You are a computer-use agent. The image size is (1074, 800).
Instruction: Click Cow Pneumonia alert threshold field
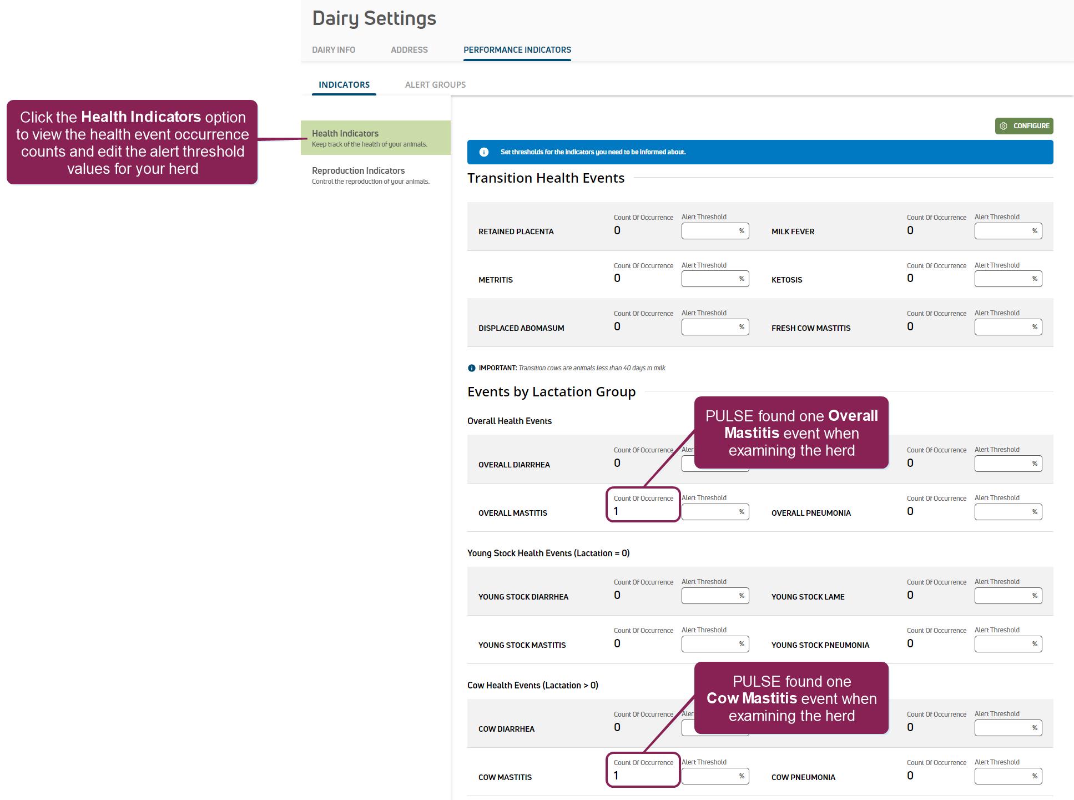1002,776
